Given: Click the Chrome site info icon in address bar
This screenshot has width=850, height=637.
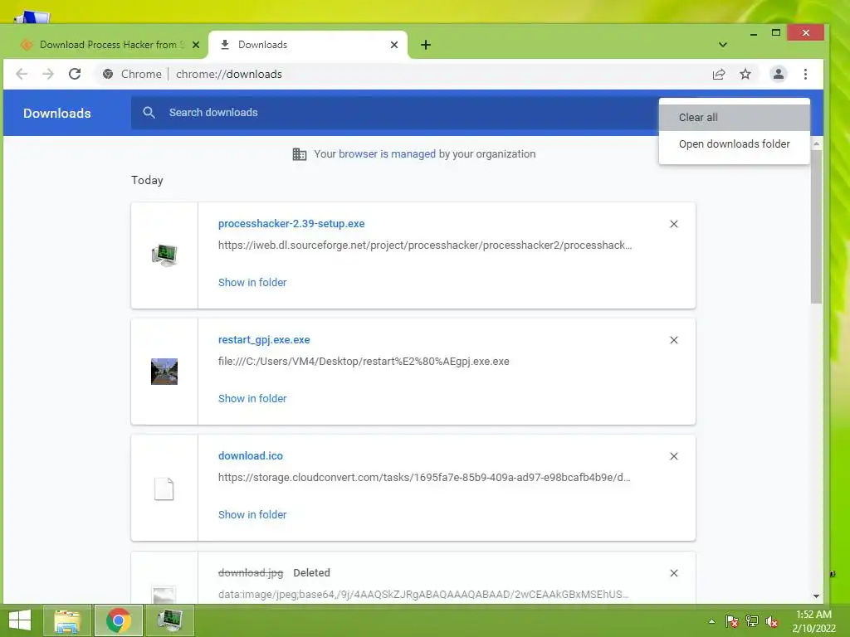Looking at the screenshot, I should tap(108, 74).
